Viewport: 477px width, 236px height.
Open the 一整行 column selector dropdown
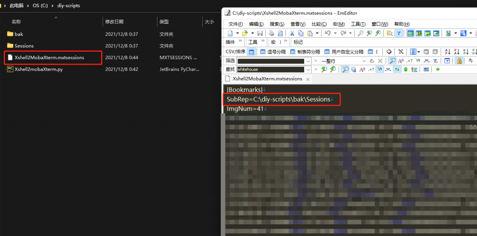pos(364,61)
